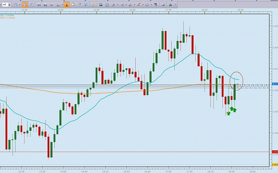Select the red line drawing tool
The height and width of the screenshot is (173, 278).
[x=139, y=5]
